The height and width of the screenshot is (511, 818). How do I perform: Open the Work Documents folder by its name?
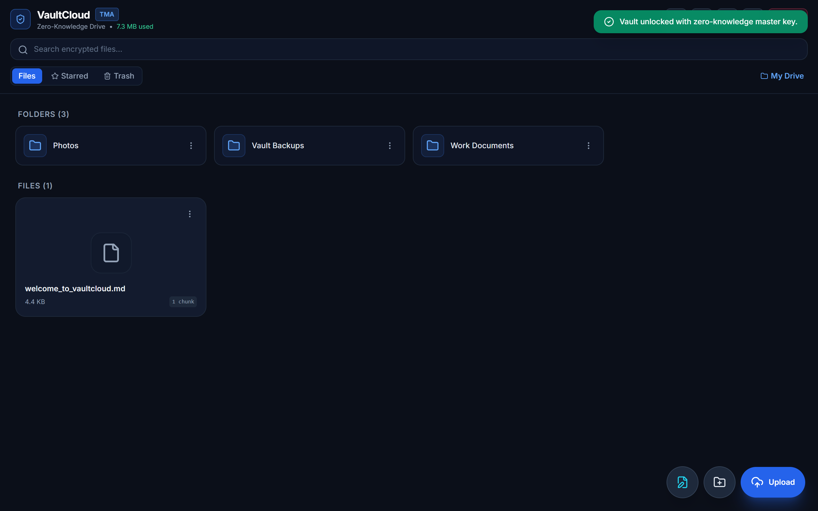pyautogui.click(x=482, y=146)
